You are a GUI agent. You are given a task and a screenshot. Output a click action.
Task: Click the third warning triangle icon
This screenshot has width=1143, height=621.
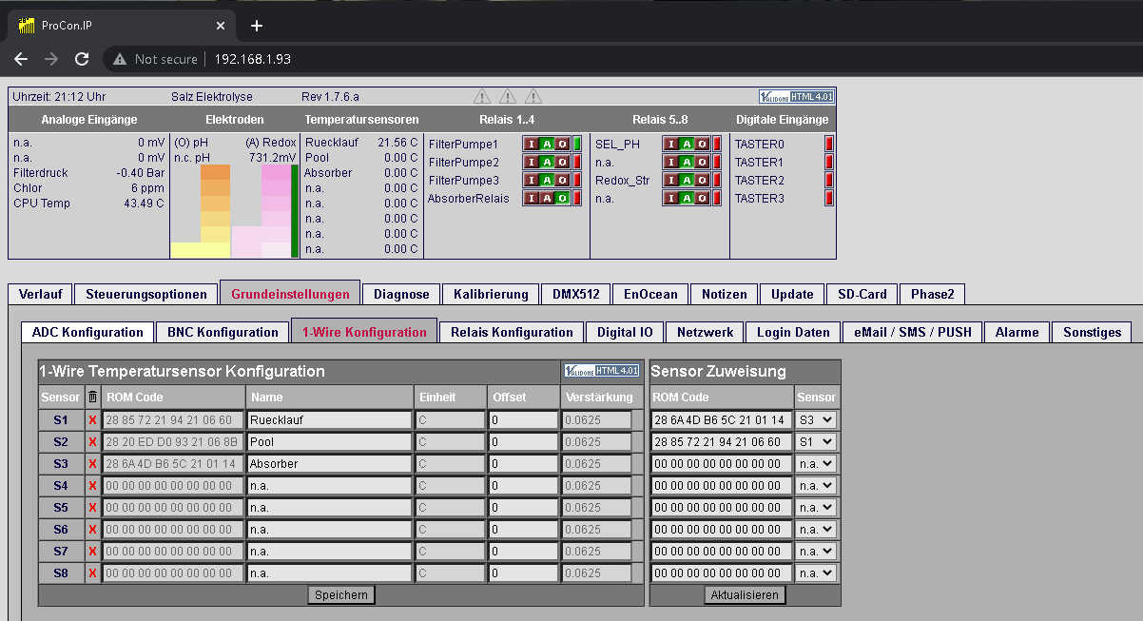click(x=533, y=96)
